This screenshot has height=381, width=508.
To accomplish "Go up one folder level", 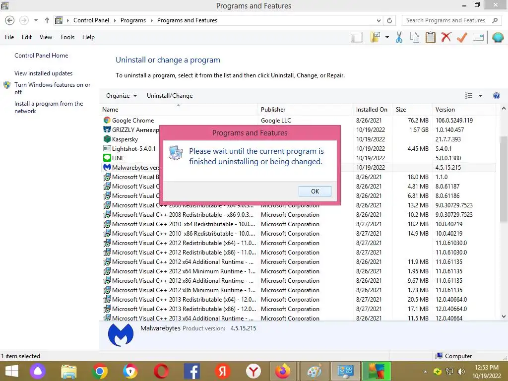I will pyautogui.click(x=47, y=20).
